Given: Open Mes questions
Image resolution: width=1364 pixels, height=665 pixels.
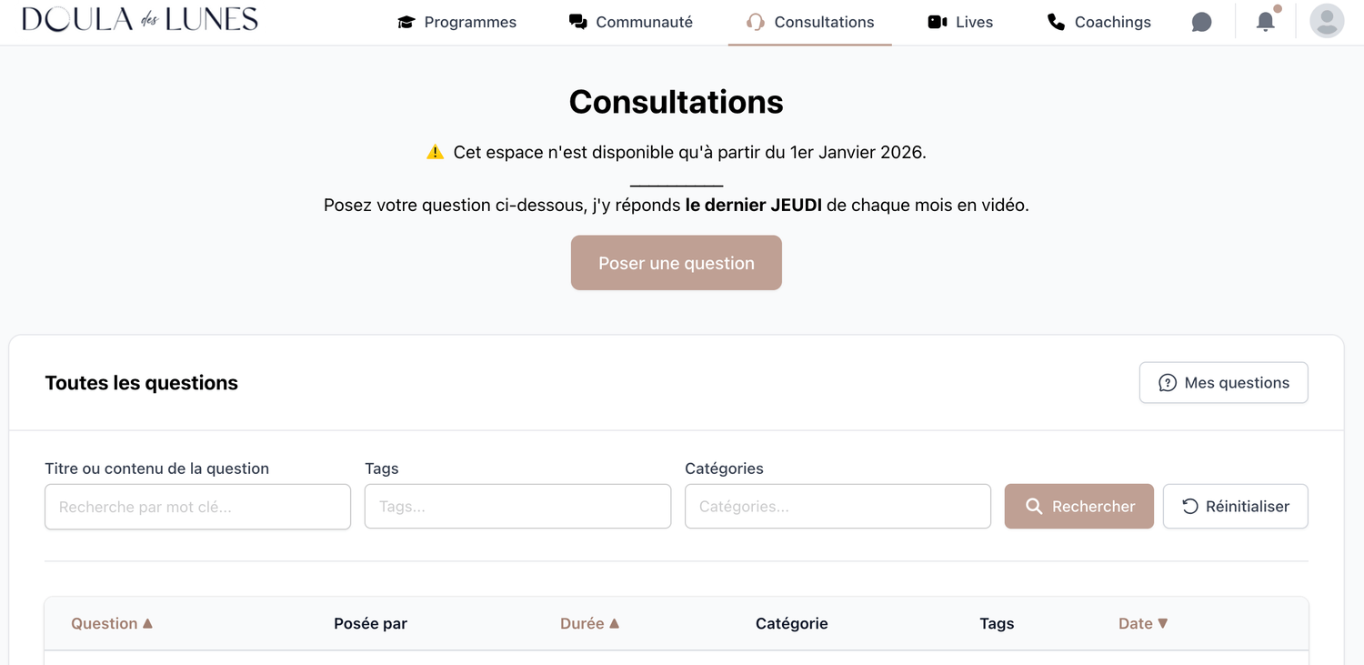Looking at the screenshot, I should pos(1223,383).
